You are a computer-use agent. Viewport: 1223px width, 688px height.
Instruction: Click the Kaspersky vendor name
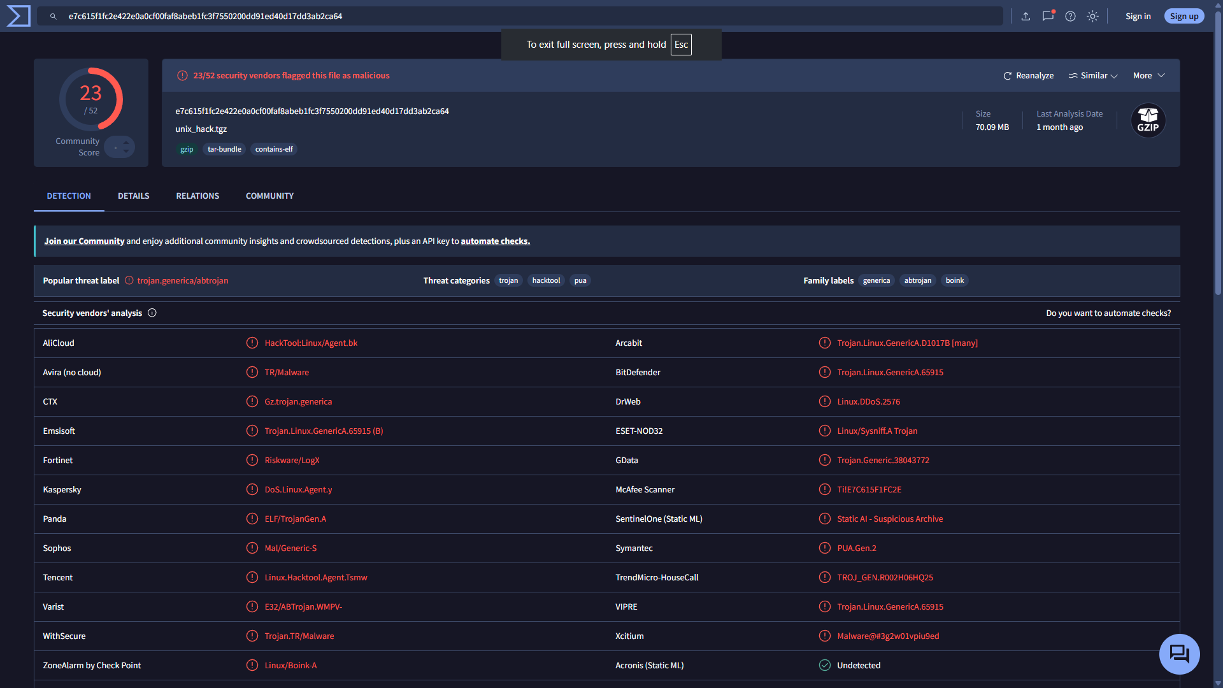62,489
